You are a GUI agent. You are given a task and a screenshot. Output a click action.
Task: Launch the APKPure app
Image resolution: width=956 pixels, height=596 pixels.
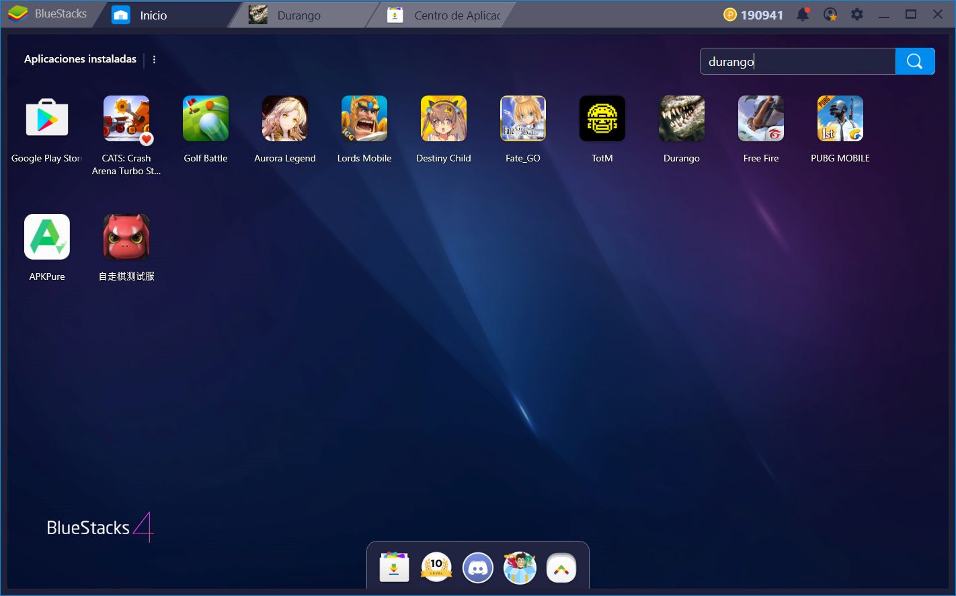coord(47,237)
